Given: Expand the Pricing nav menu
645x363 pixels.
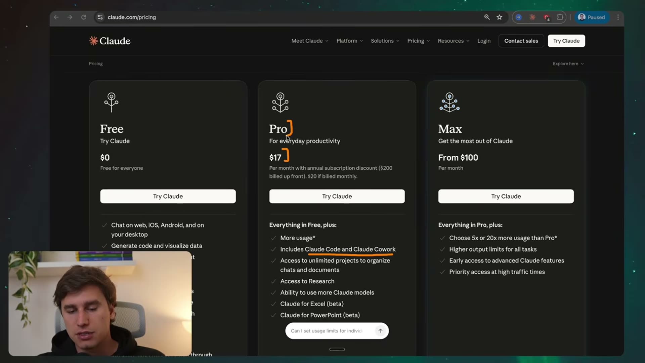Looking at the screenshot, I should (x=419, y=41).
